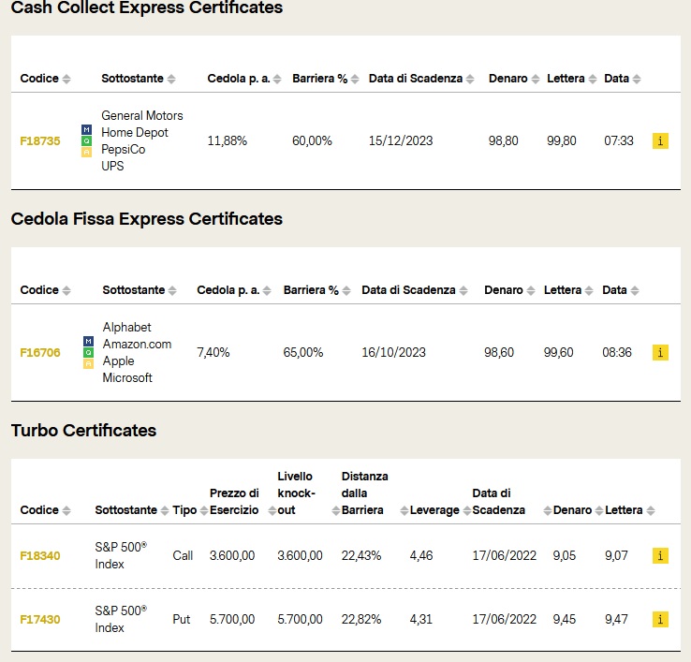Click 22,43% barrier distance value

(x=361, y=556)
